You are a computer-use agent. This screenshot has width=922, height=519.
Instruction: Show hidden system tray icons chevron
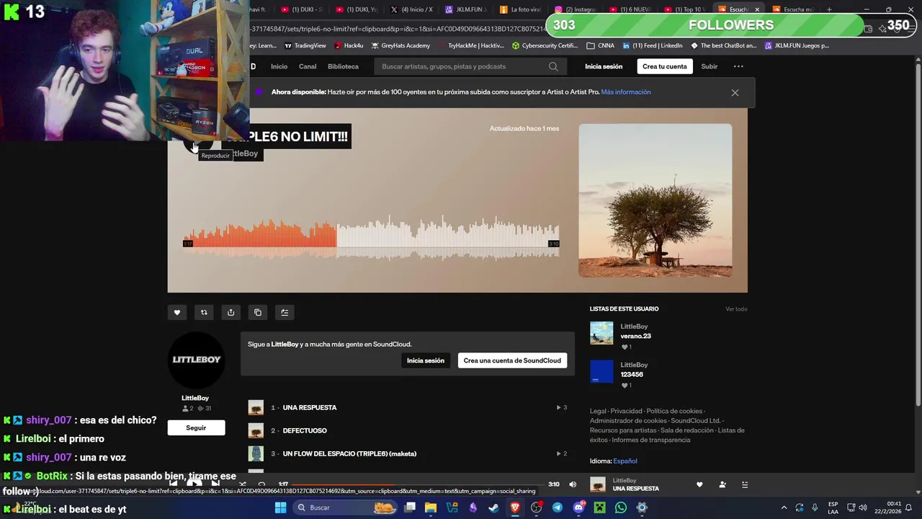784,507
